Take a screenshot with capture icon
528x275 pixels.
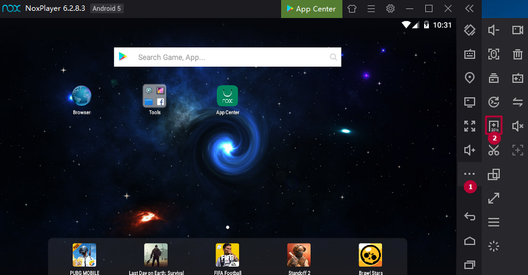(x=494, y=54)
